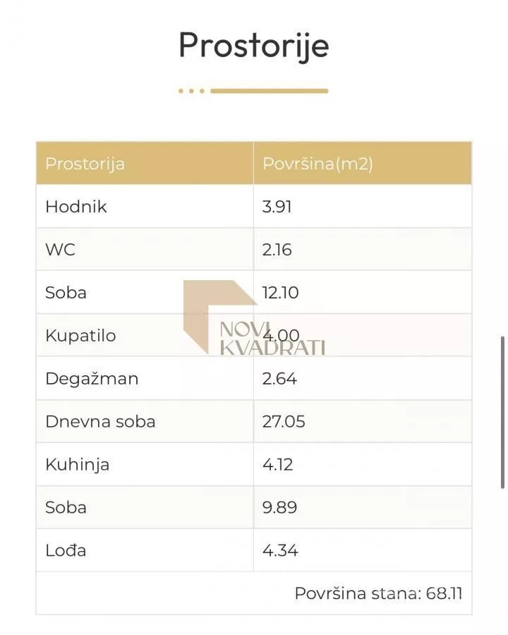Click the WC row label
The width and height of the screenshot is (508, 635).
60,250
